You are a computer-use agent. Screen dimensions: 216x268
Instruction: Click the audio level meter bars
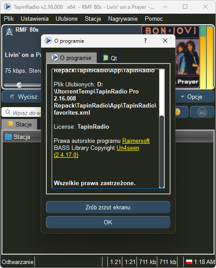[207, 57]
